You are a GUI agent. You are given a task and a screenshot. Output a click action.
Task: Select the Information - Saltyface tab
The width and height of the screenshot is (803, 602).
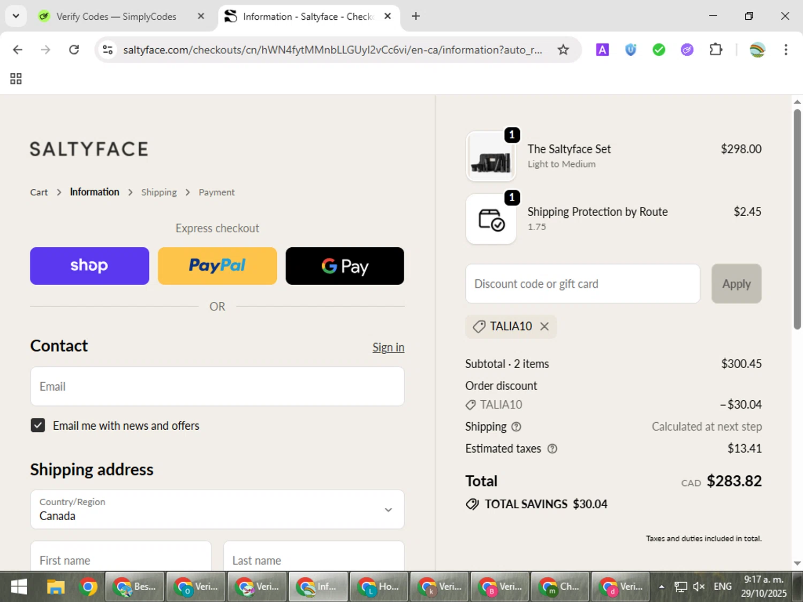[308, 16]
